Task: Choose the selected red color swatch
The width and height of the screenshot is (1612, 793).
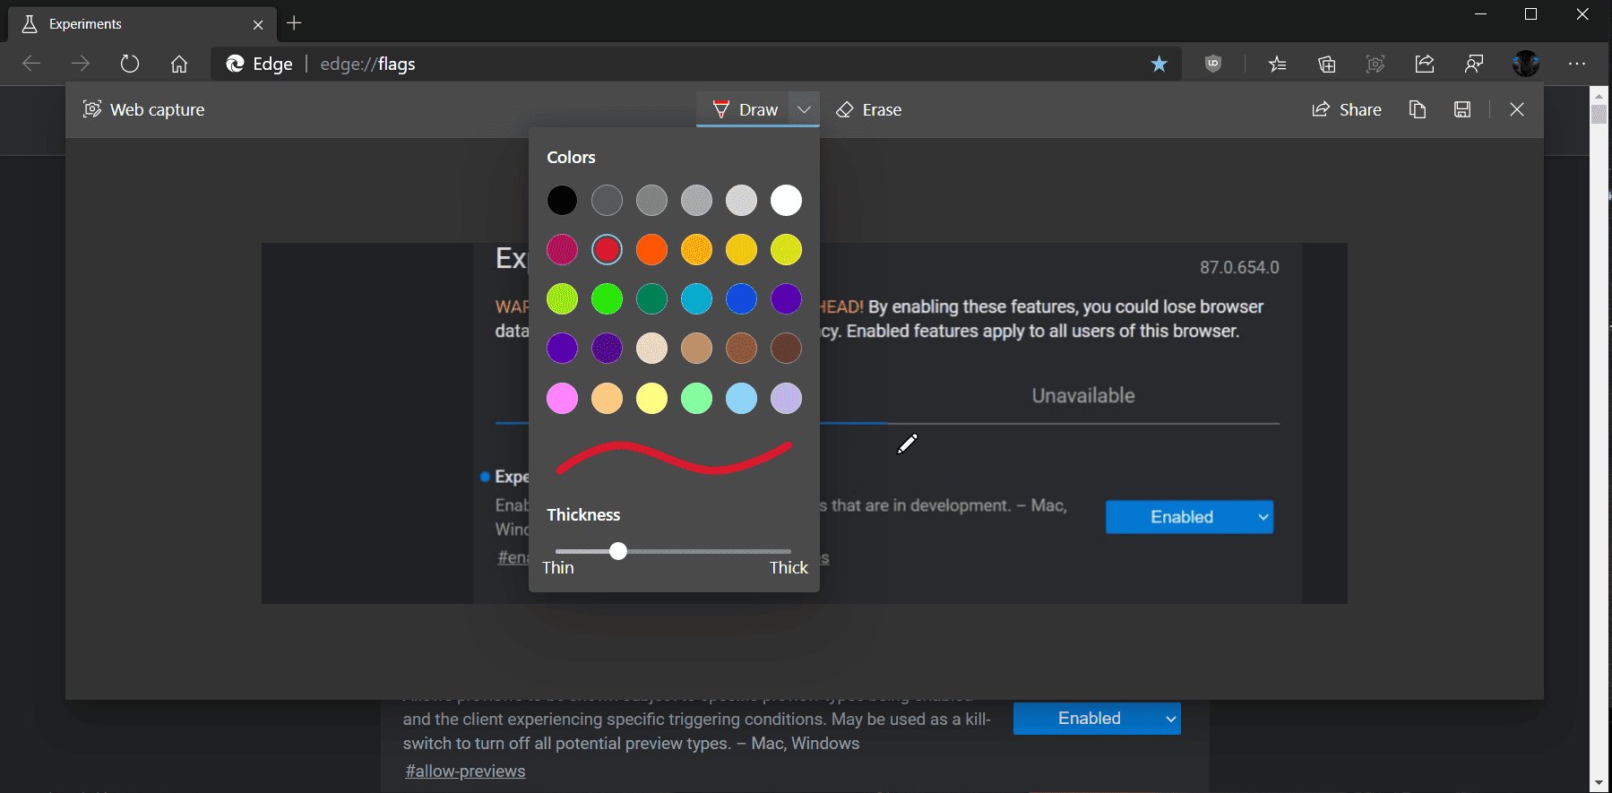Action: tap(607, 249)
